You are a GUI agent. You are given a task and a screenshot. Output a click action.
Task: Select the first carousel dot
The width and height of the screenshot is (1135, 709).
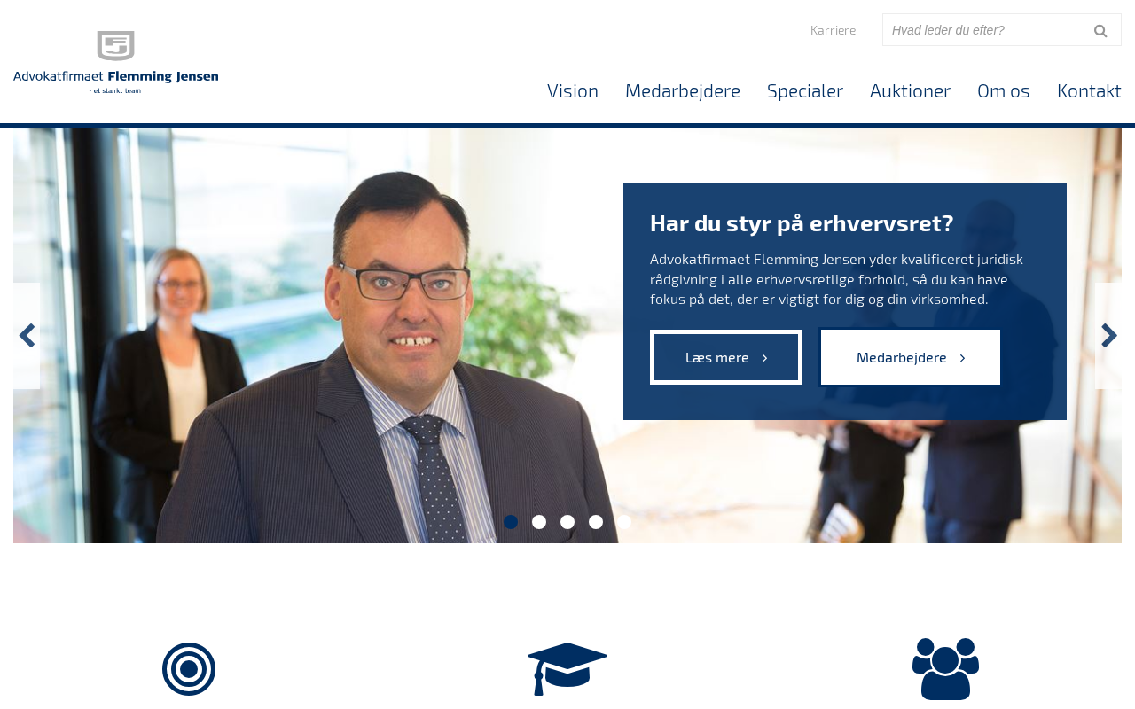tap(511, 522)
